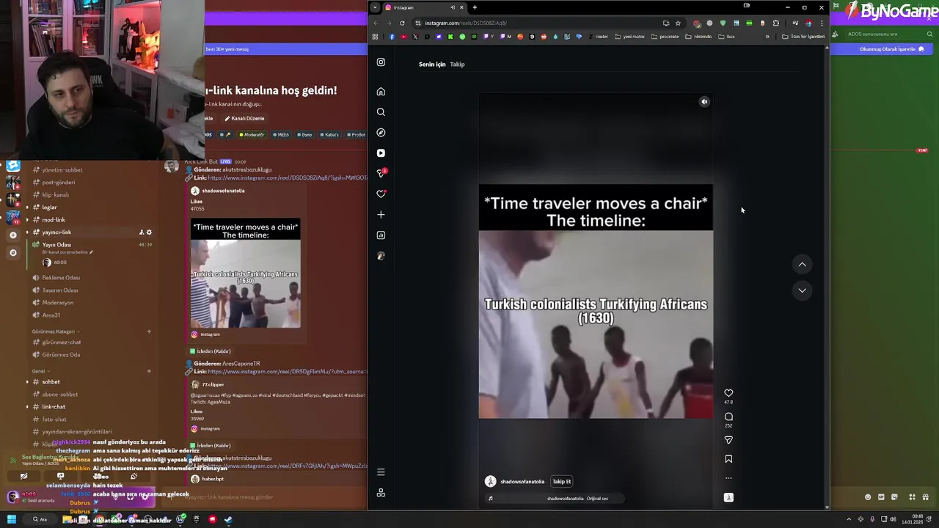Open the reel's three-dot options

coord(728,478)
